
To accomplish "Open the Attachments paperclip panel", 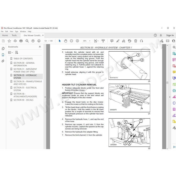I will click(3, 61).
